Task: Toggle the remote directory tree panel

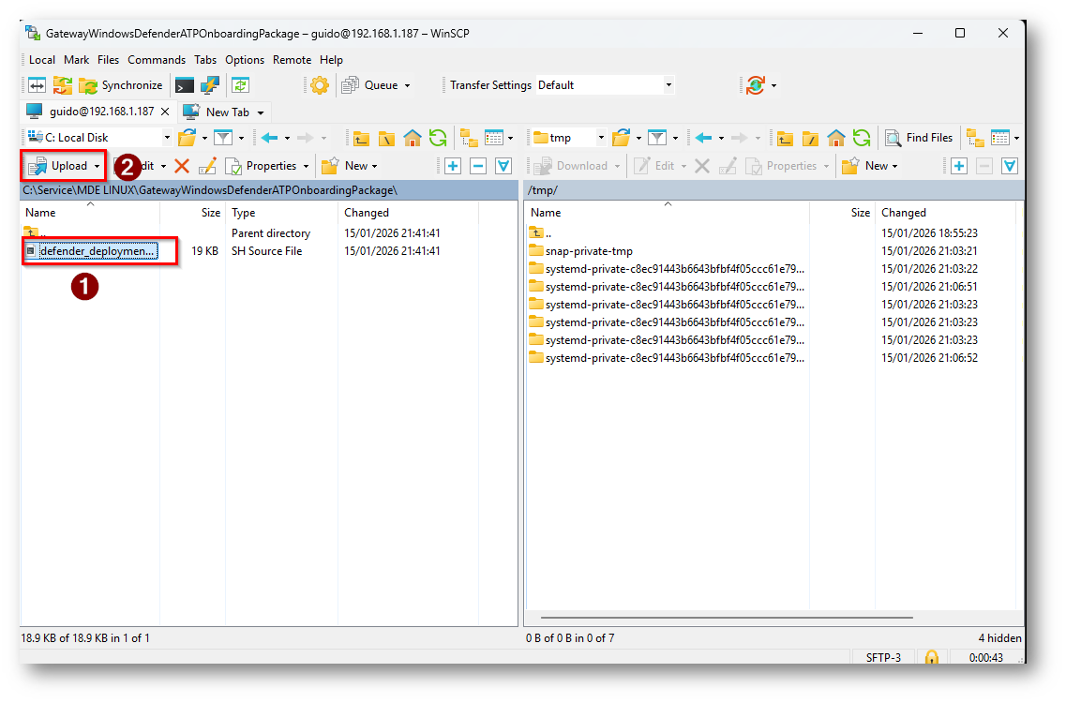Action: 974,138
